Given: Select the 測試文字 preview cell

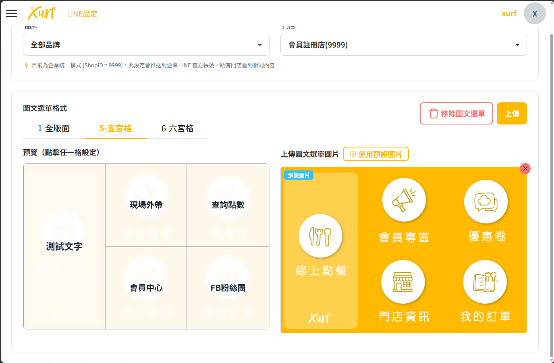Looking at the screenshot, I should tap(64, 246).
